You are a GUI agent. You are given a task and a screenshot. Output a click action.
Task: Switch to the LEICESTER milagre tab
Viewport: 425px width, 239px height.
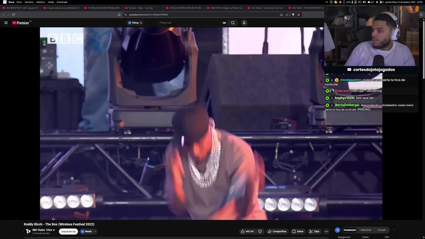224,8
